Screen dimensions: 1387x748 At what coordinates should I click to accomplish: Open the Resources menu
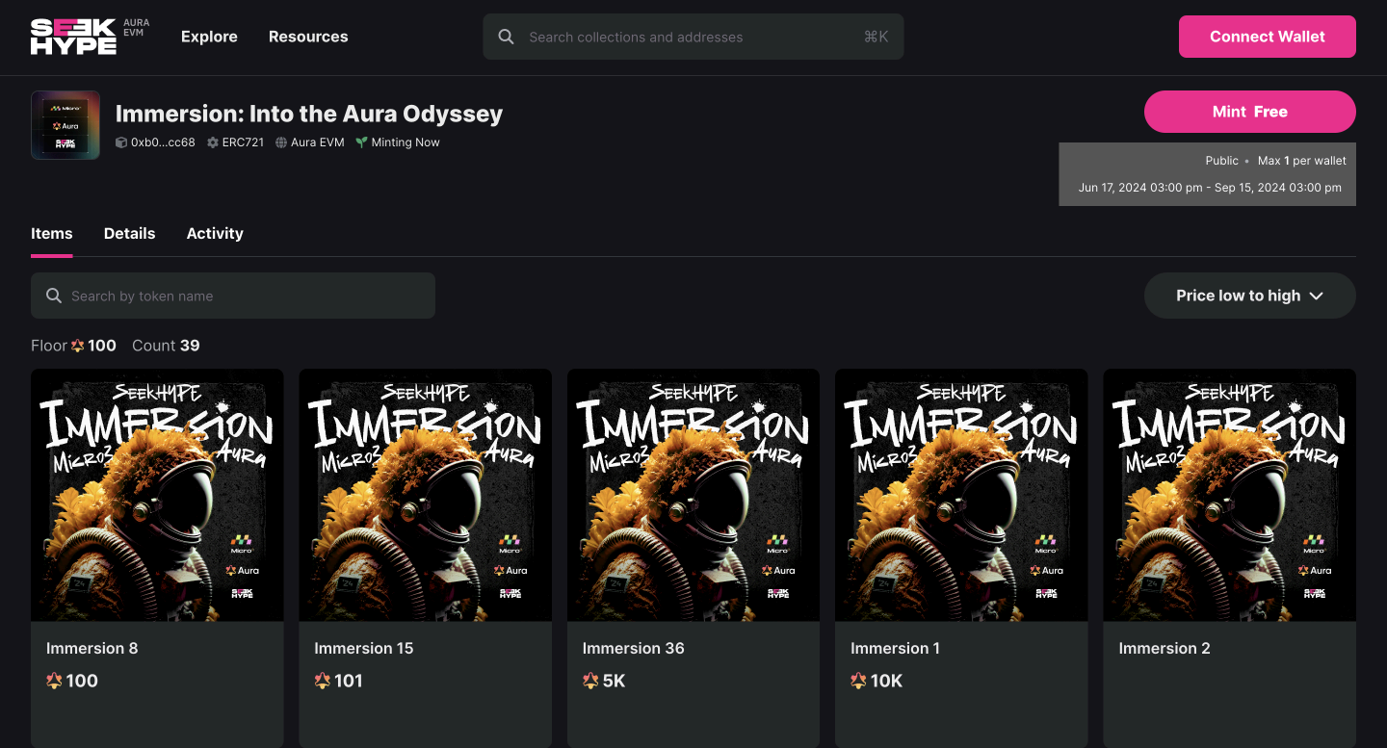pyautogui.click(x=308, y=37)
